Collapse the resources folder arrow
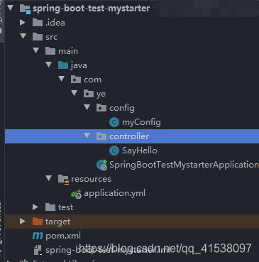 [x=49, y=178]
